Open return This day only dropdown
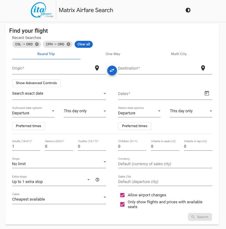Image resolution: width=226 pixels, height=229 pixels. (191, 111)
